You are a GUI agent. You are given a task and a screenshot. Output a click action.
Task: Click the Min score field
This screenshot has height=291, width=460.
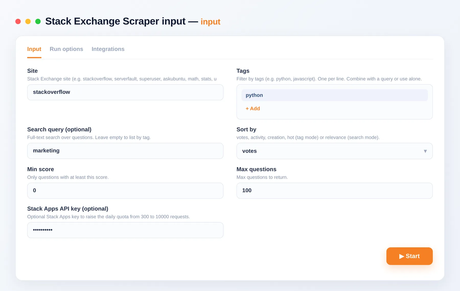(125, 191)
